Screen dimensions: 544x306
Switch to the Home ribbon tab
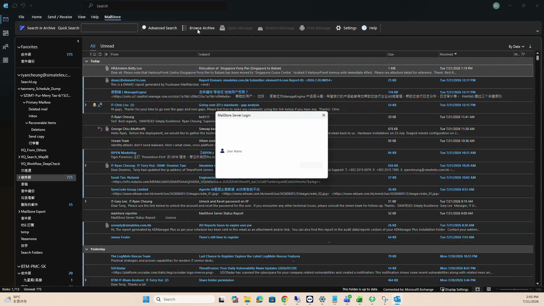(37, 17)
